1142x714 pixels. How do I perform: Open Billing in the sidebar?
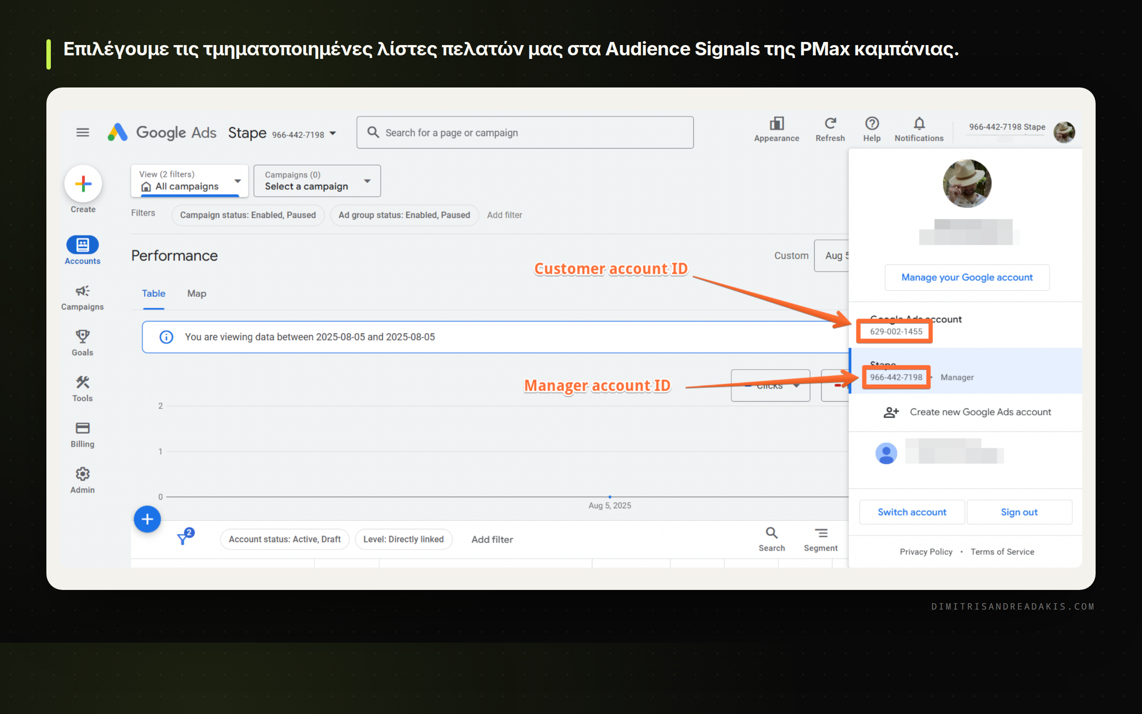[83, 435]
